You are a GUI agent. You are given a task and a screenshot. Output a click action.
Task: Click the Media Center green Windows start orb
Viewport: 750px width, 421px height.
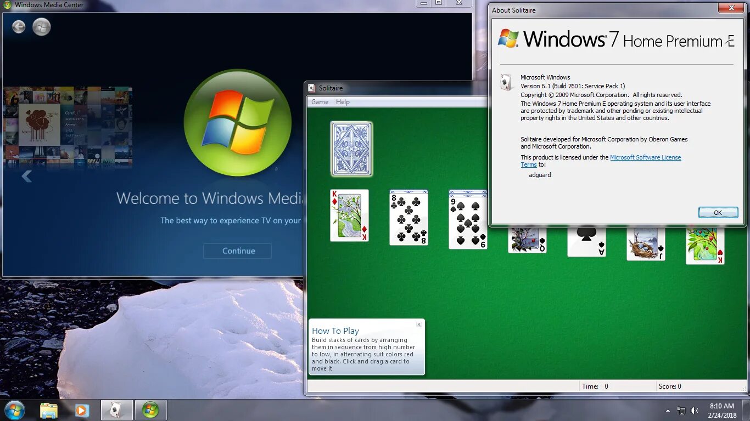[42, 27]
